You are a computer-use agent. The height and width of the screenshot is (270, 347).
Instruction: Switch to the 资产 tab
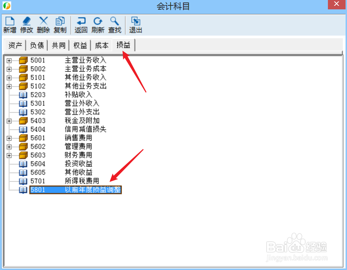[x=15, y=45]
